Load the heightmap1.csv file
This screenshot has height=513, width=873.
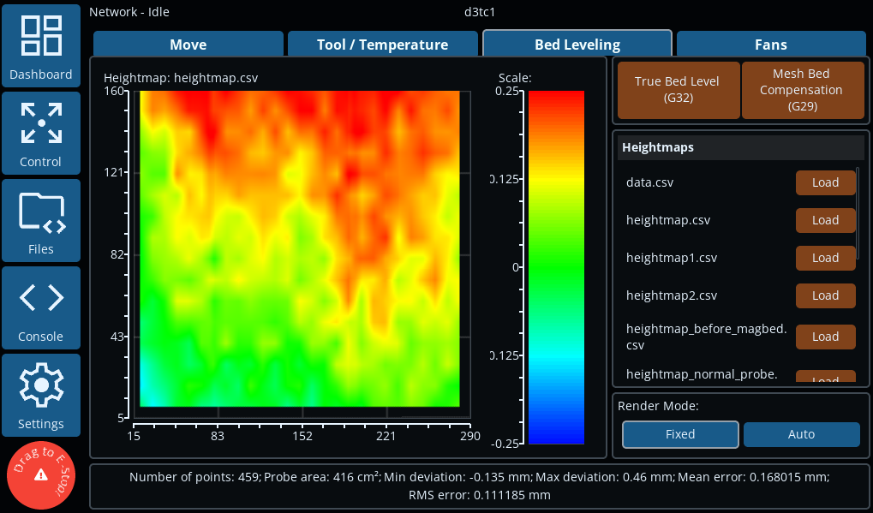(825, 258)
